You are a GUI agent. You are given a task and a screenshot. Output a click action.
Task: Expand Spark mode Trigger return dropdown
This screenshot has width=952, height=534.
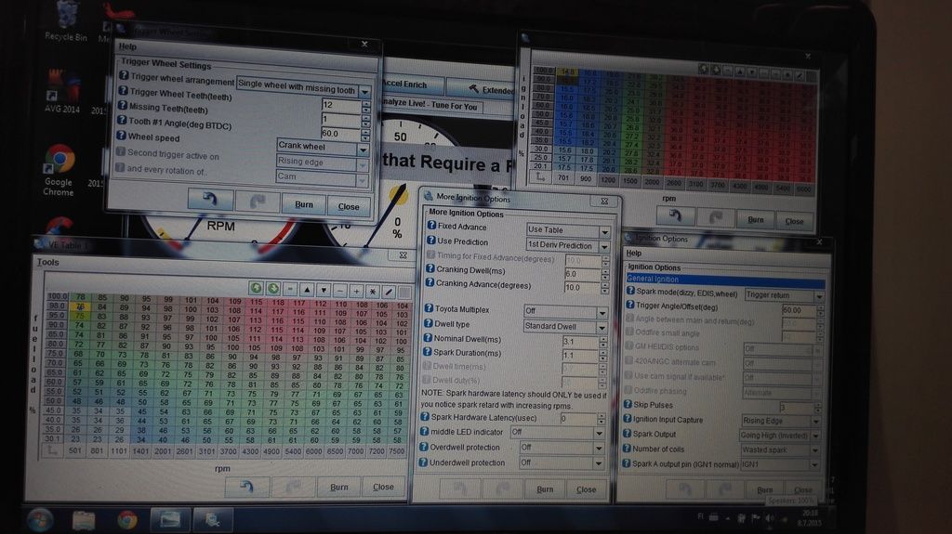pyautogui.click(x=819, y=296)
